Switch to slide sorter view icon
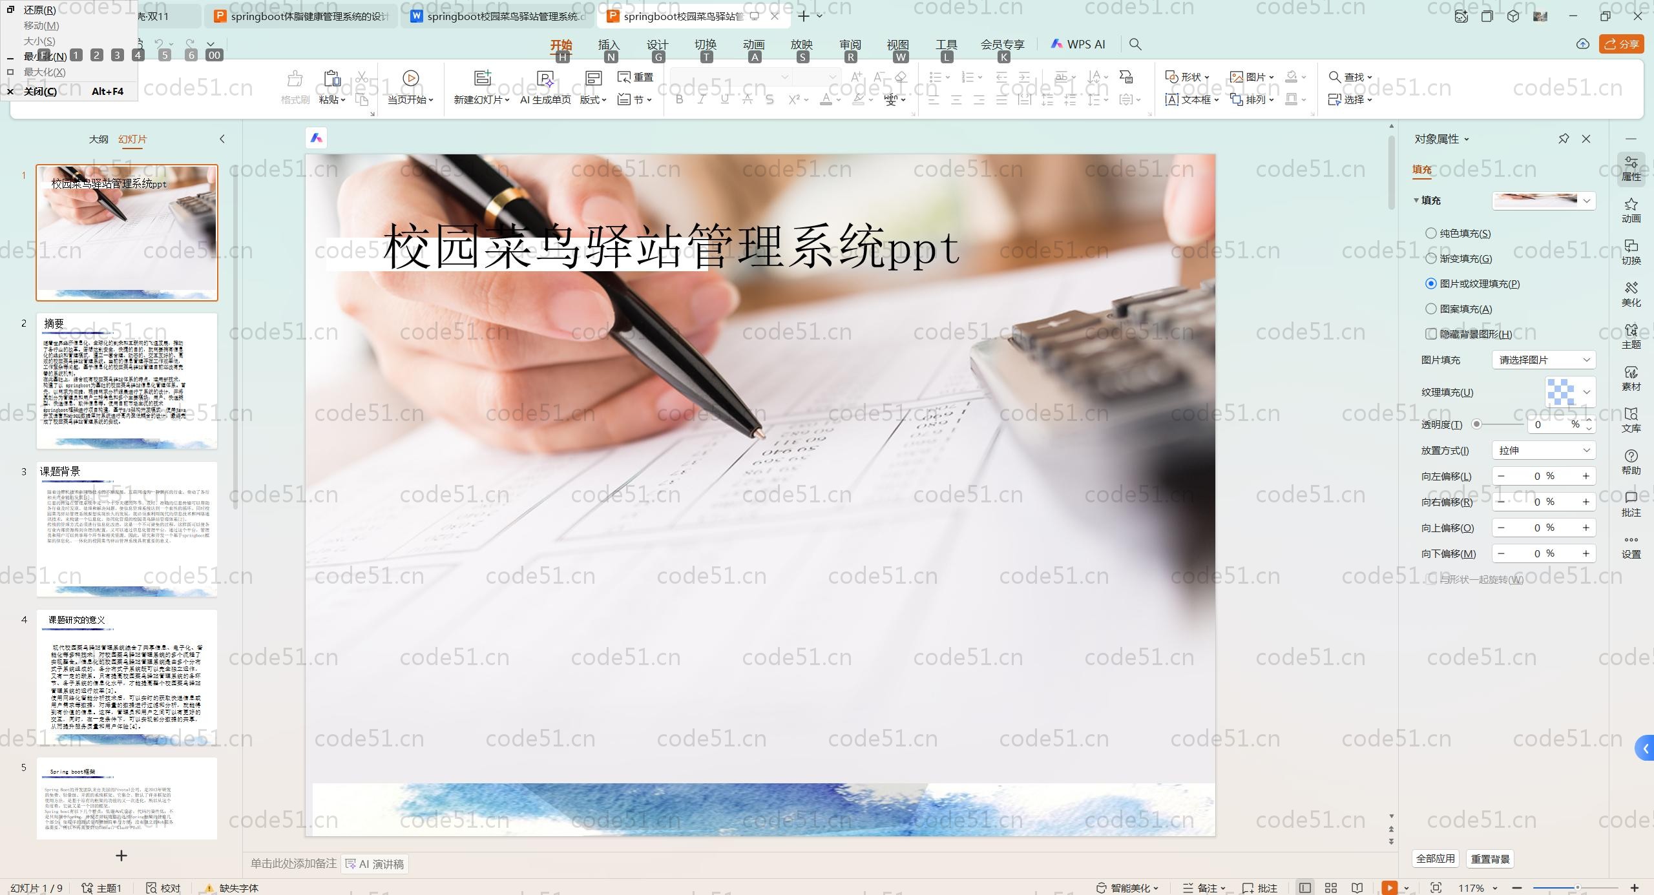This screenshot has width=1654, height=895. click(x=1331, y=888)
